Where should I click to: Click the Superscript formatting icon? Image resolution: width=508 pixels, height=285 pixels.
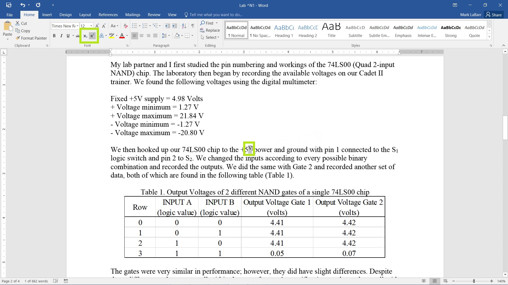tap(92, 36)
